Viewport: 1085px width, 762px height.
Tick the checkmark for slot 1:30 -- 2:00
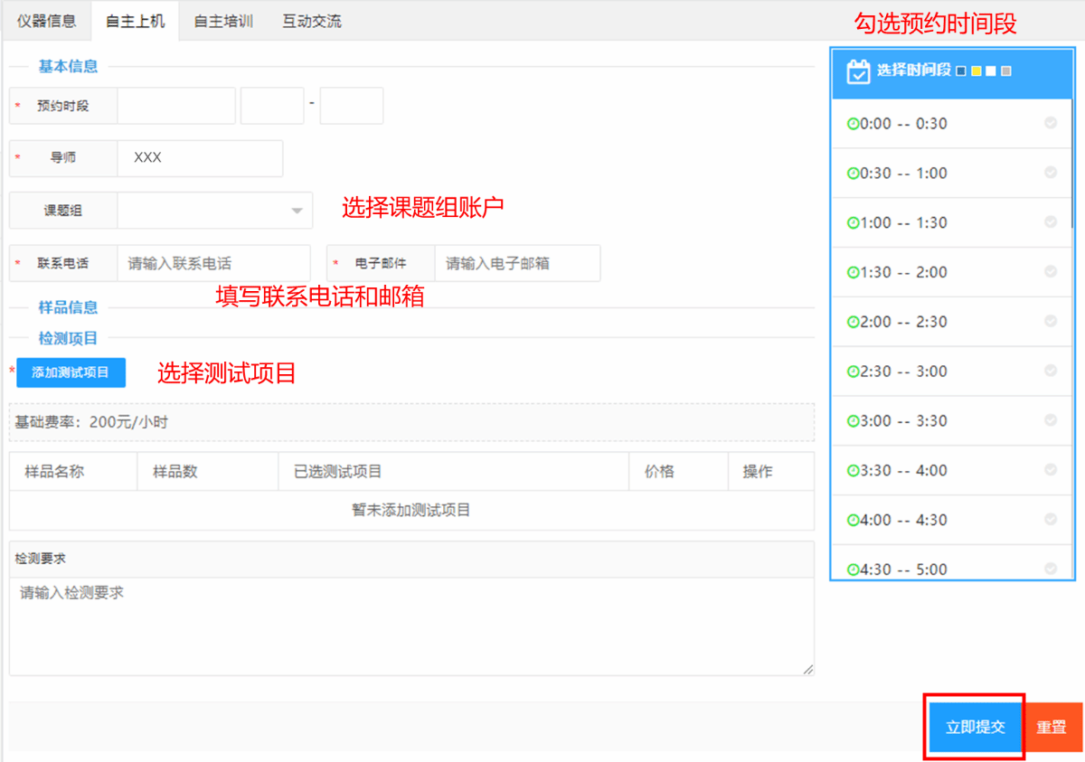point(1050,272)
